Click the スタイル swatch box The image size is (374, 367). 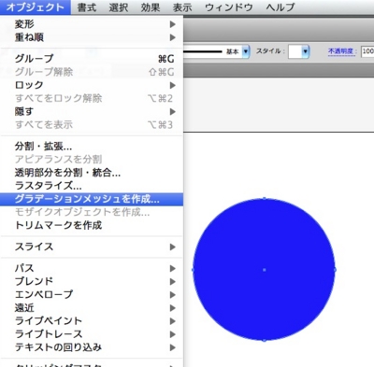(295, 51)
